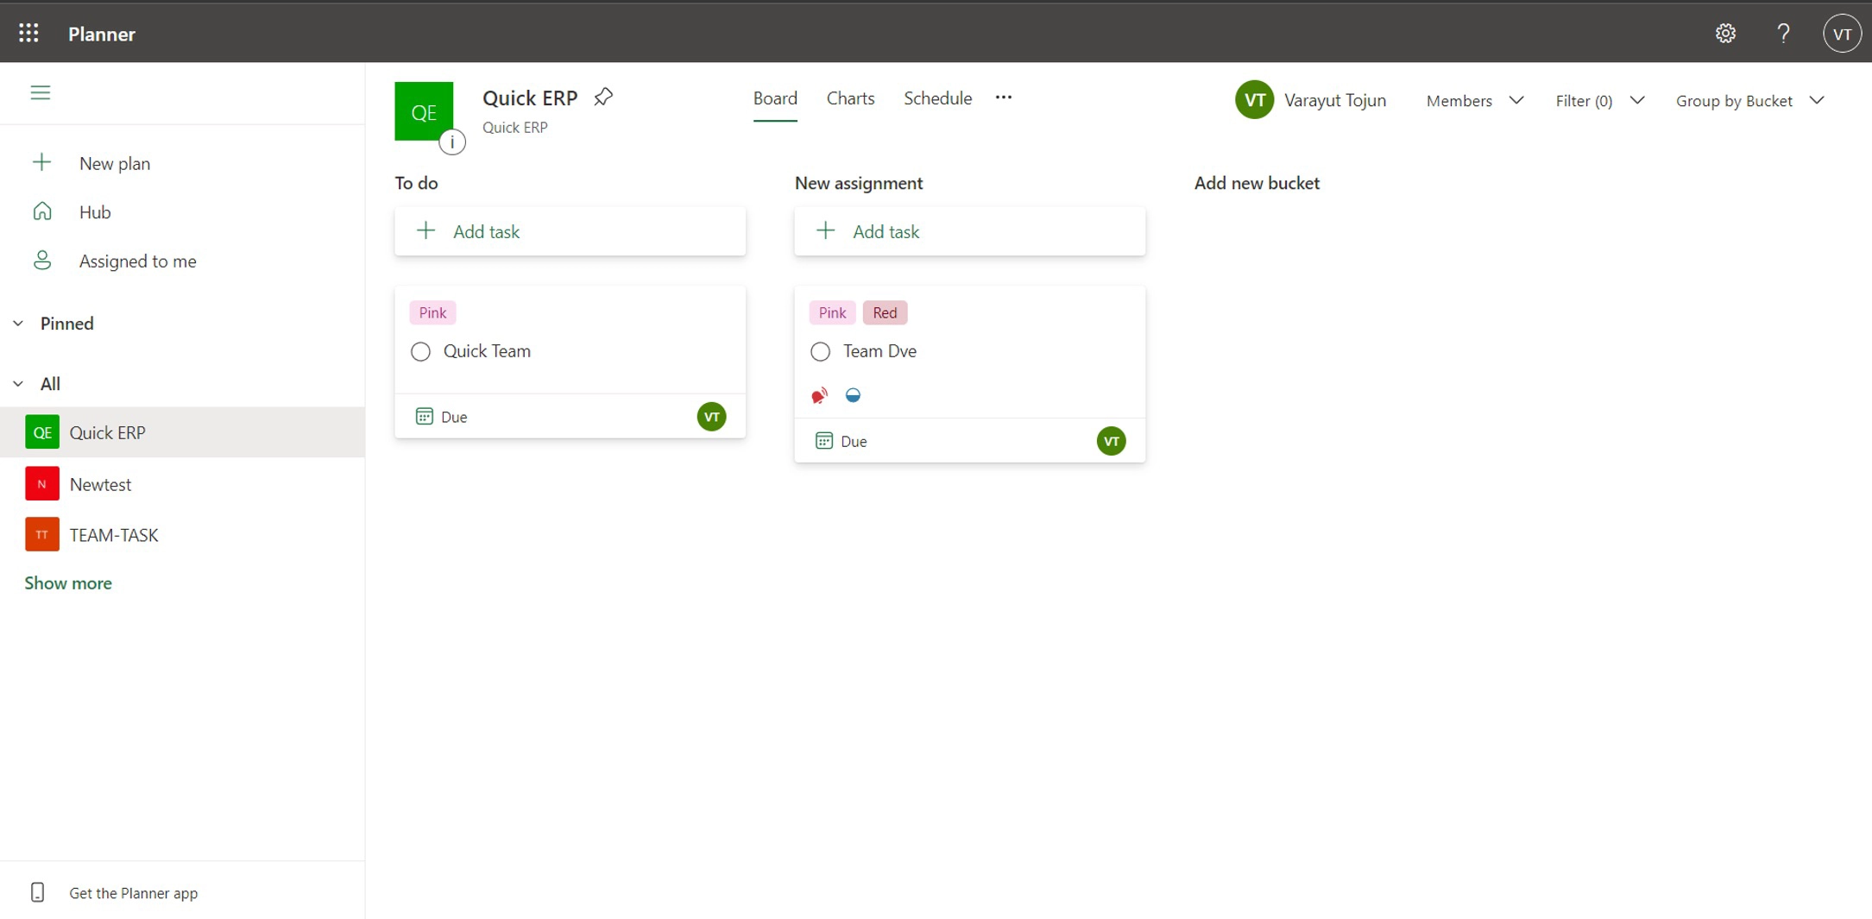Image resolution: width=1872 pixels, height=919 pixels.
Task: Click the red urgent priority icon on Team Dve
Action: [819, 395]
